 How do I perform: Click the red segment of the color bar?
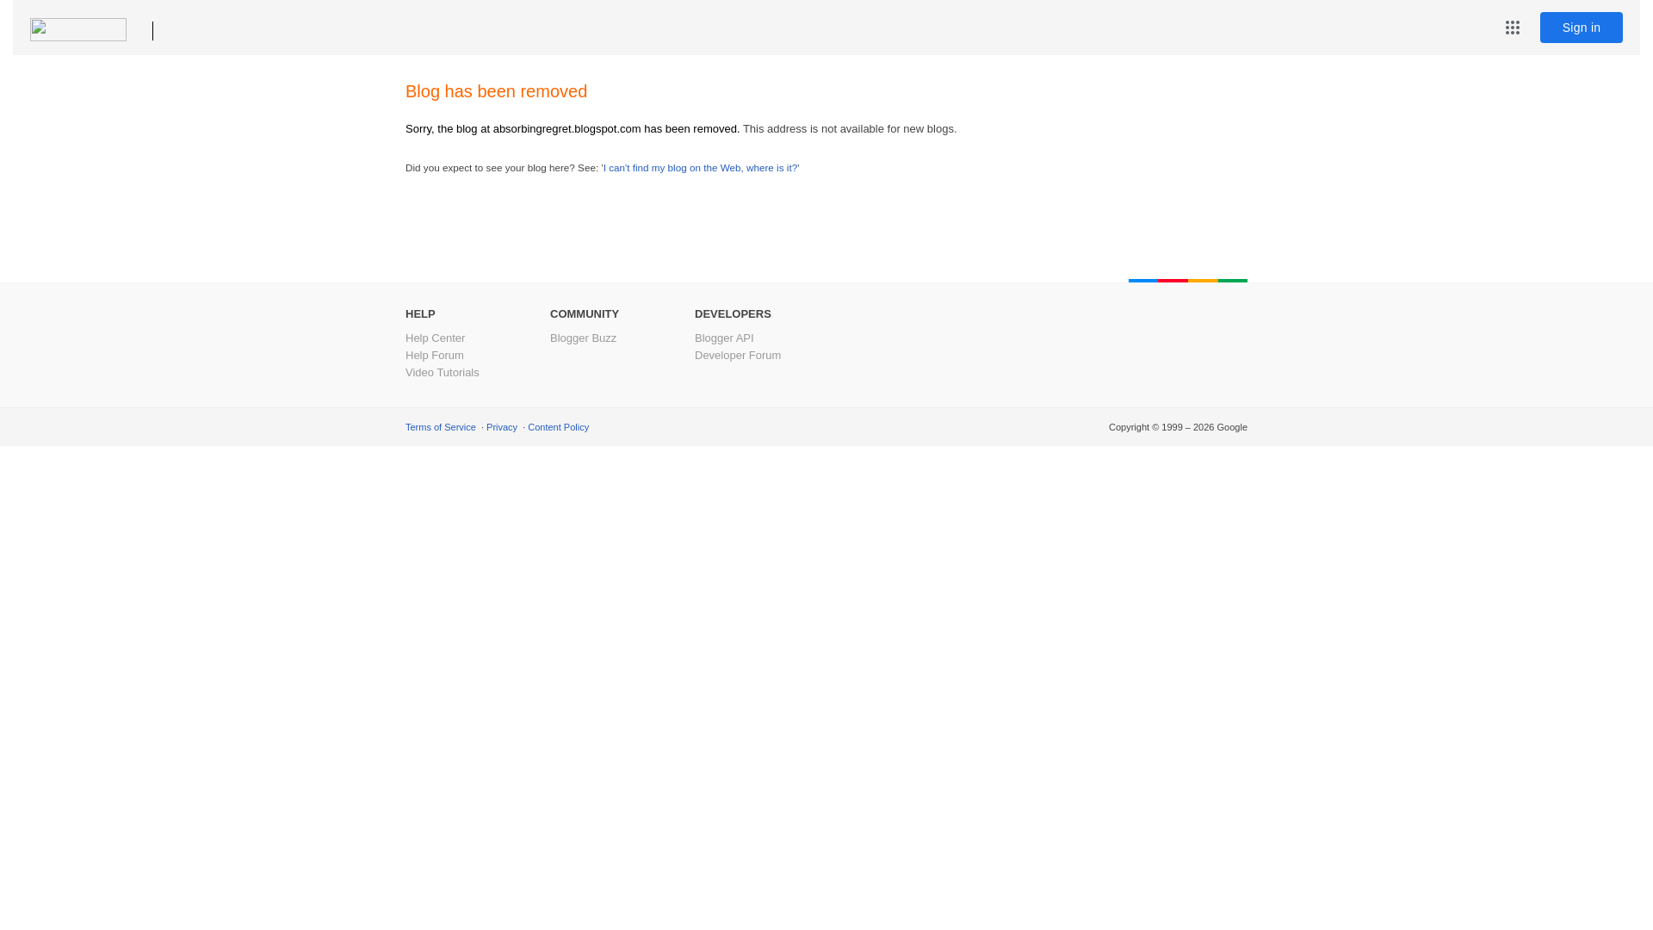point(1173,281)
